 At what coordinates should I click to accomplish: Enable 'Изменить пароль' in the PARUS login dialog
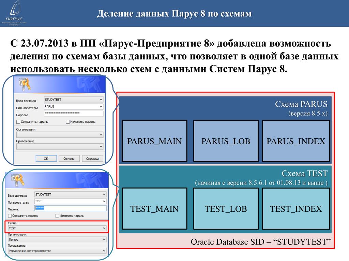click(x=68, y=122)
